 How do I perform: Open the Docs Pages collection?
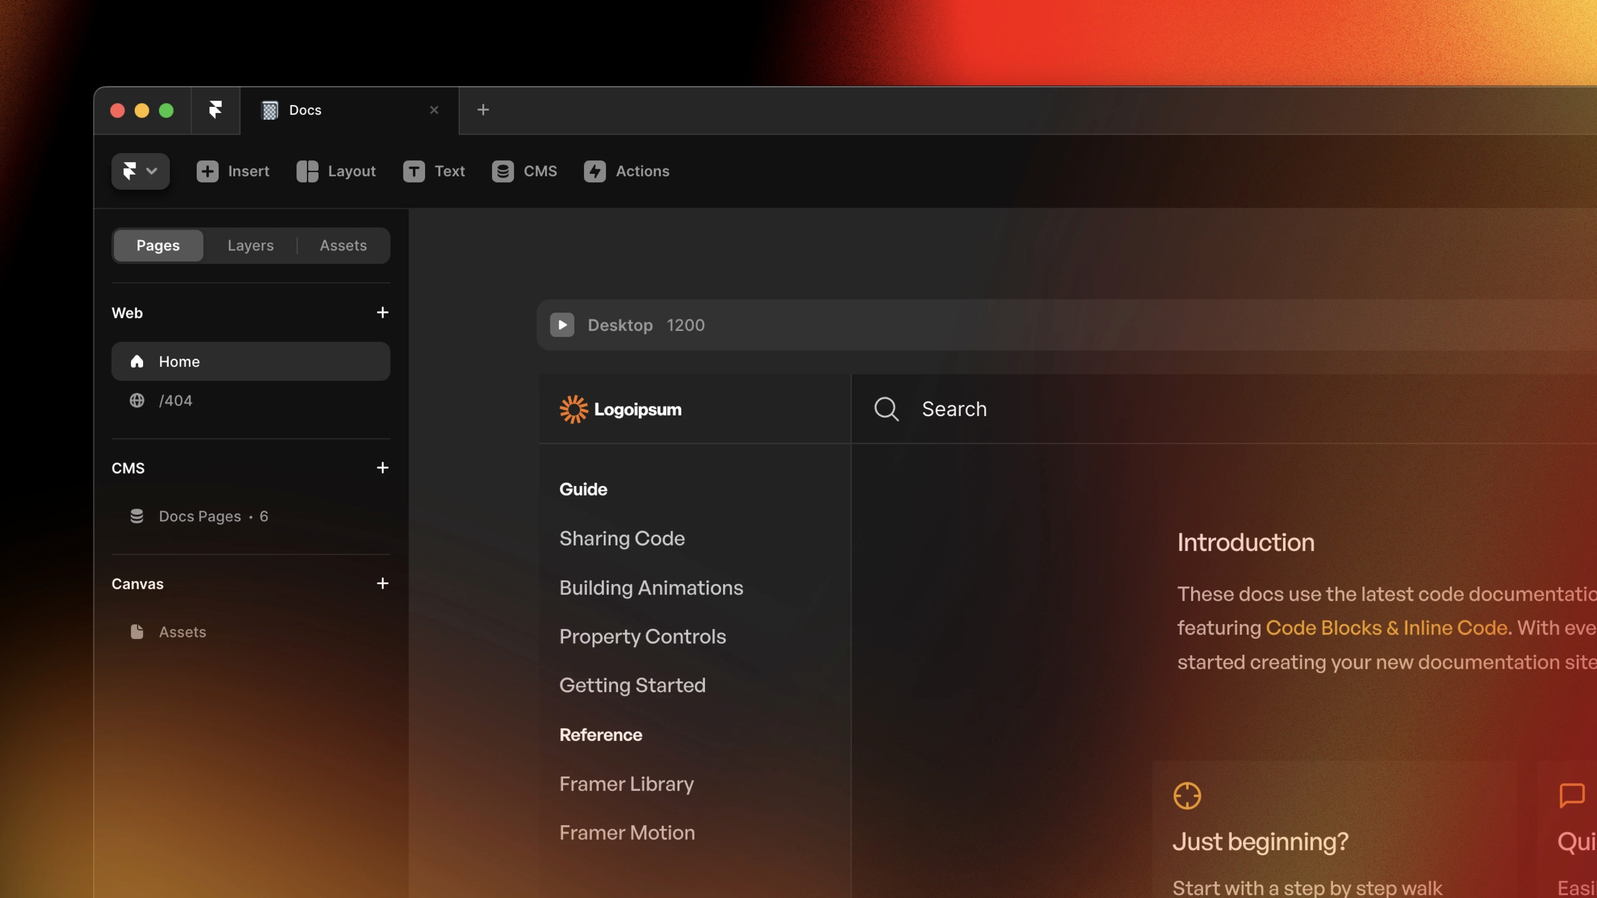click(x=250, y=516)
